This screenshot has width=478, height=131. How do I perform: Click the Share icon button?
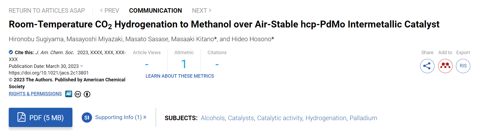click(427, 66)
